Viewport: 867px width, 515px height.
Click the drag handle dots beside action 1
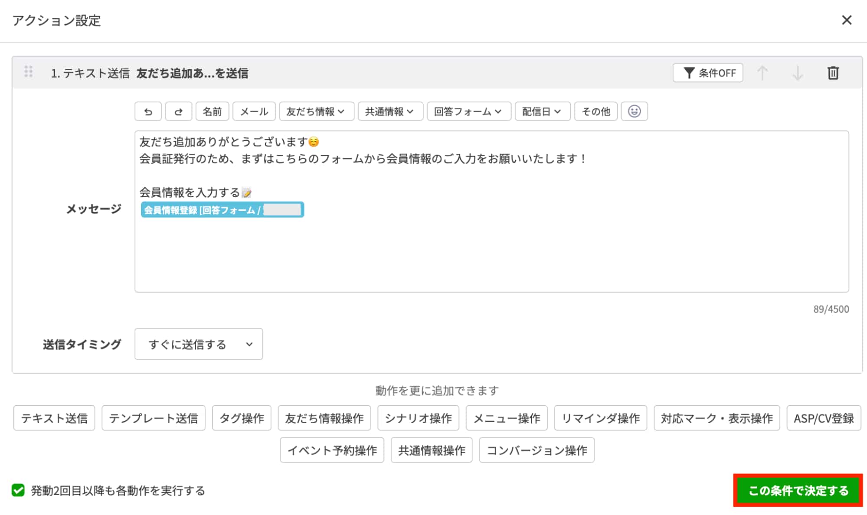point(29,73)
